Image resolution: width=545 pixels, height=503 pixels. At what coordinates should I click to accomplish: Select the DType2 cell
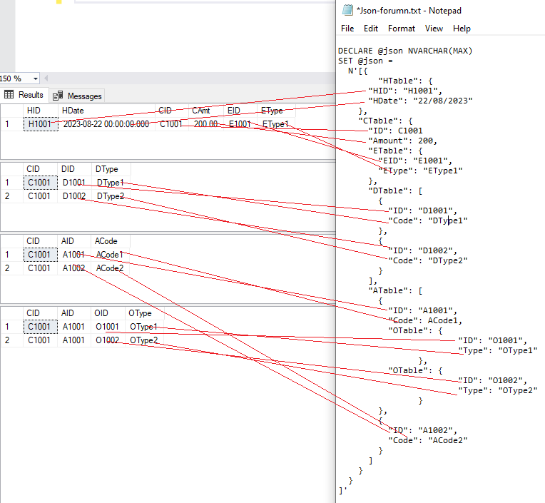coord(111,196)
